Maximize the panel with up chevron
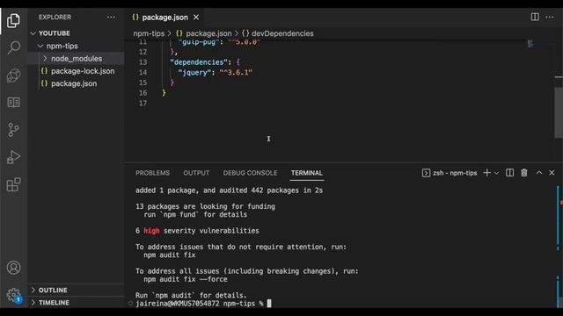563x316 pixels. click(539, 173)
